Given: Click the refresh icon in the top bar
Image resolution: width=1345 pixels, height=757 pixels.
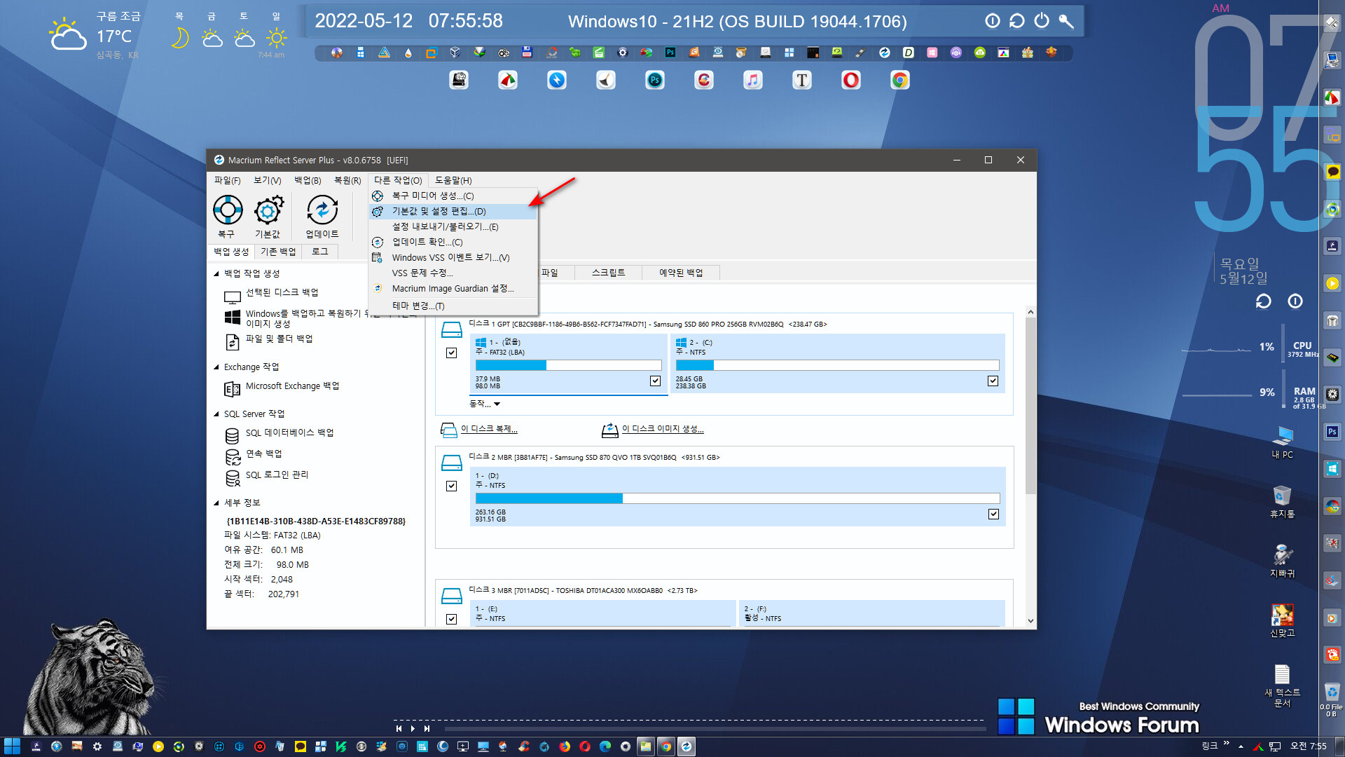Looking at the screenshot, I should coord(1017,21).
